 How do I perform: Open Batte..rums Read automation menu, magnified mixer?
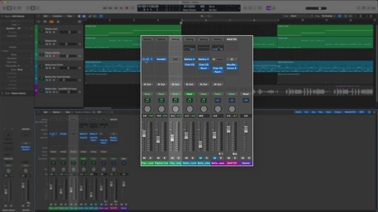190,94
